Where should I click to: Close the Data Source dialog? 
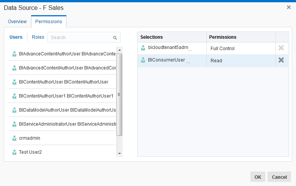point(289,7)
